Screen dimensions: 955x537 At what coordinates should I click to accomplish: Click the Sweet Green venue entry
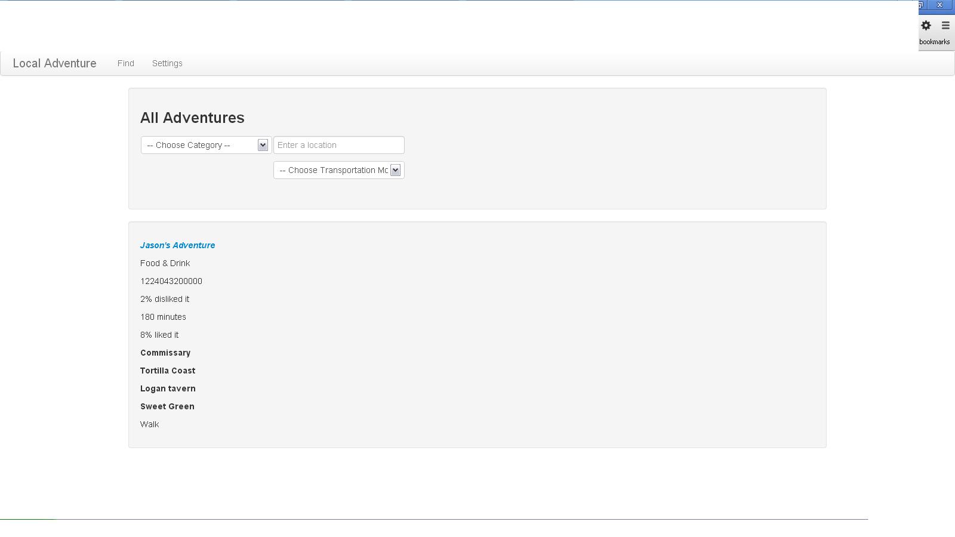(x=167, y=406)
